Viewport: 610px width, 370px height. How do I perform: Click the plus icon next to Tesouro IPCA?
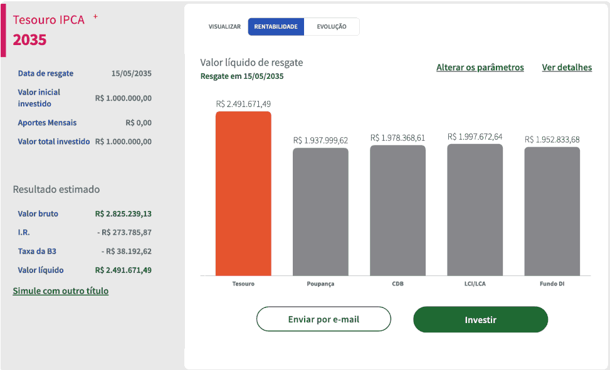pos(95,17)
